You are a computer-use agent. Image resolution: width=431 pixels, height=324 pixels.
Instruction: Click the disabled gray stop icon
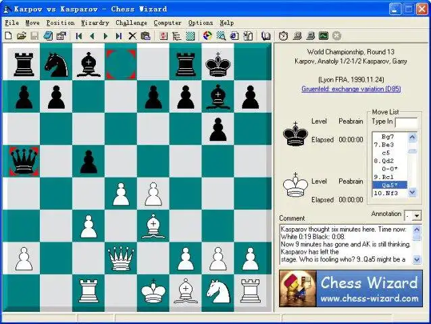coord(336,36)
